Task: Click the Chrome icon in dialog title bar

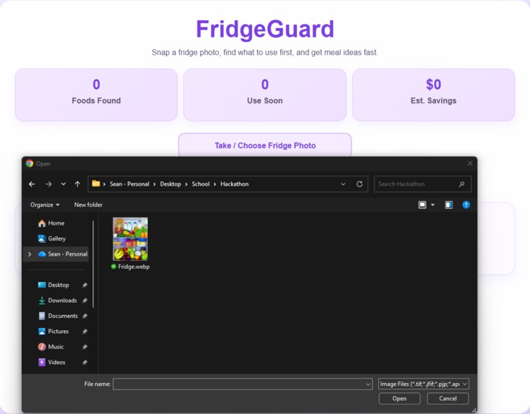Action: (x=30, y=163)
